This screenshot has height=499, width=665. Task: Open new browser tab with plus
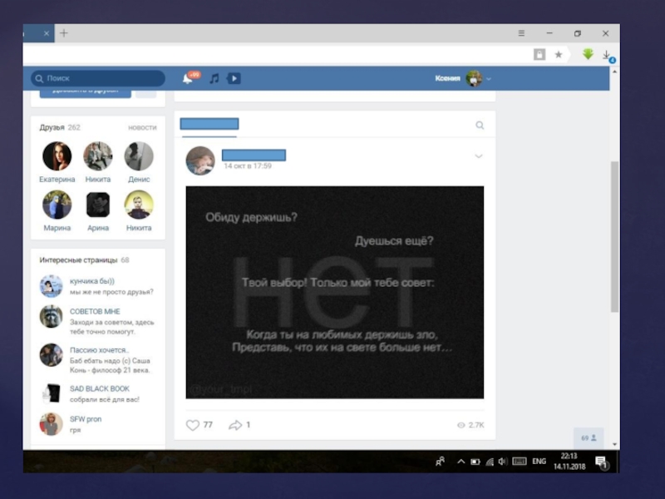[64, 33]
